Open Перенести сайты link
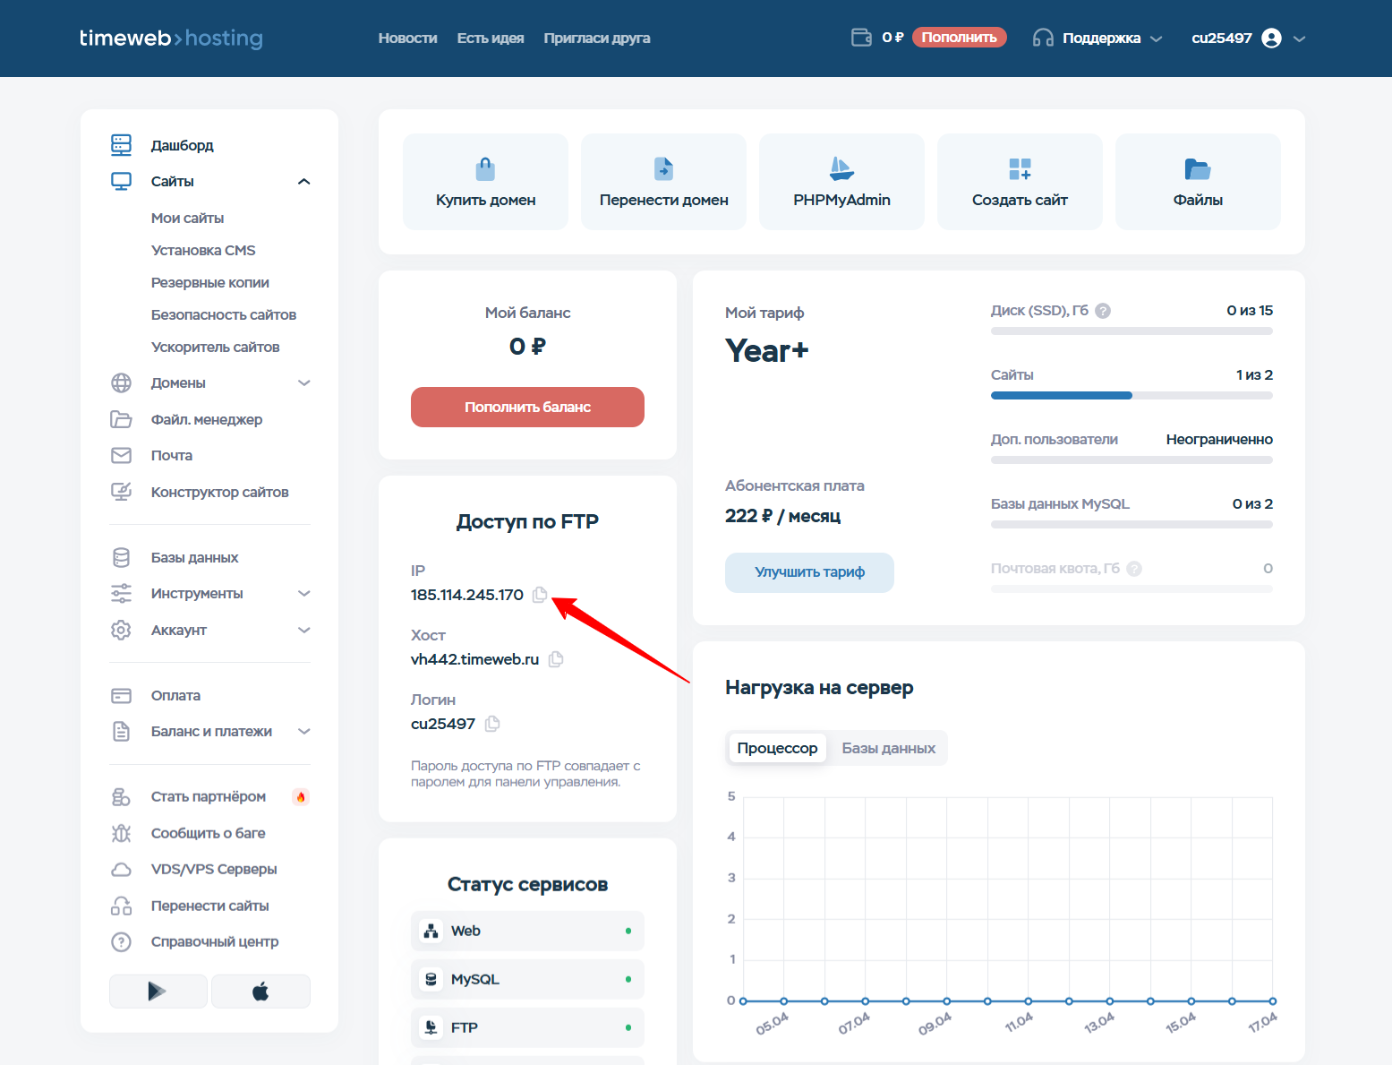The width and height of the screenshot is (1392, 1065). click(x=209, y=906)
